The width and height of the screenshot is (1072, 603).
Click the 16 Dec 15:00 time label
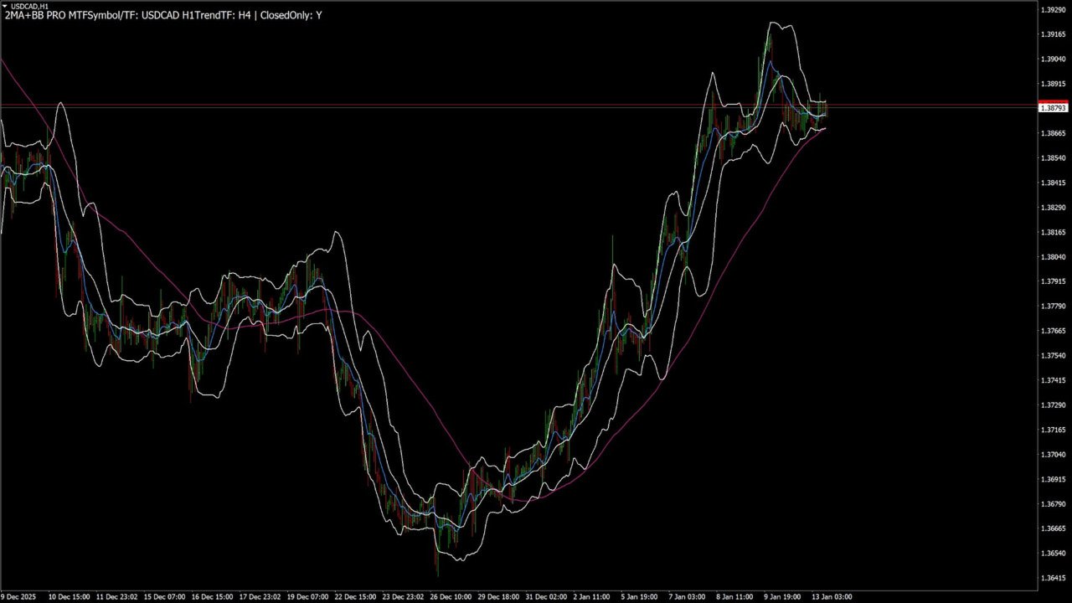coord(212,597)
